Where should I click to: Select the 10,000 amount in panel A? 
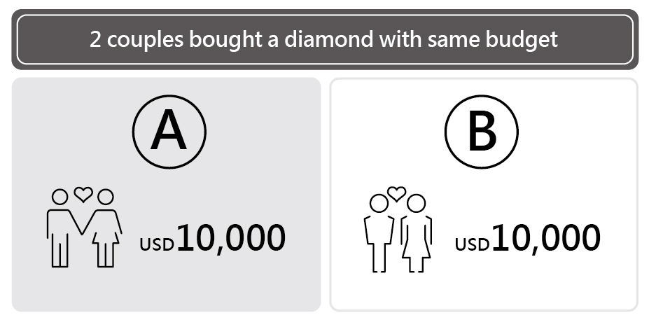(x=231, y=238)
